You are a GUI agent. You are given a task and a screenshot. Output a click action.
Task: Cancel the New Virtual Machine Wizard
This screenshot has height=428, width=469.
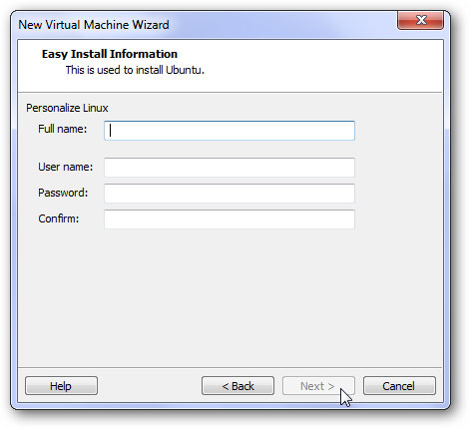click(399, 386)
